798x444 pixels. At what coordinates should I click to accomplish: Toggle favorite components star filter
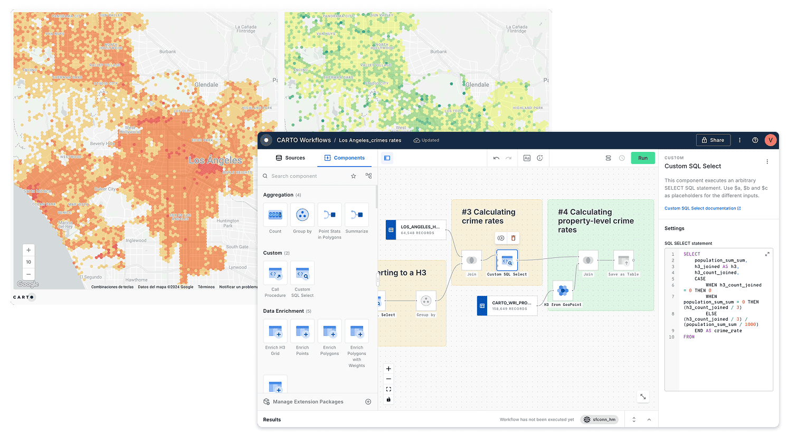pos(354,176)
